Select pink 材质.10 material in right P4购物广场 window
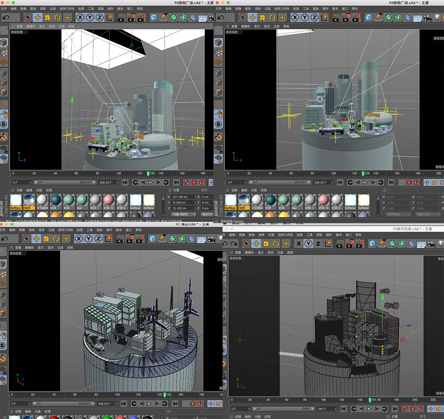Viewport: 444px width, 419px height. point(324,202)
